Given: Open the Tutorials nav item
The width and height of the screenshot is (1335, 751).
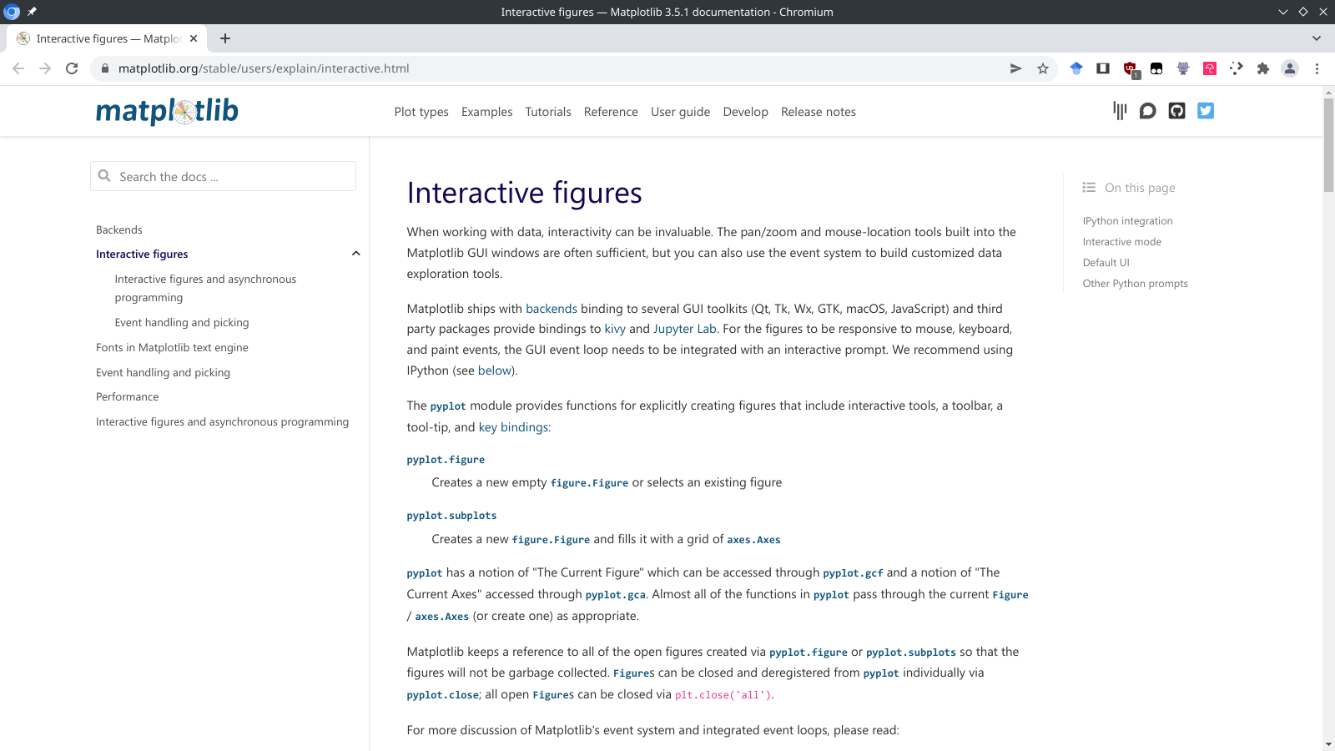Looking at the screenshot, I should (x=548, y=112).
